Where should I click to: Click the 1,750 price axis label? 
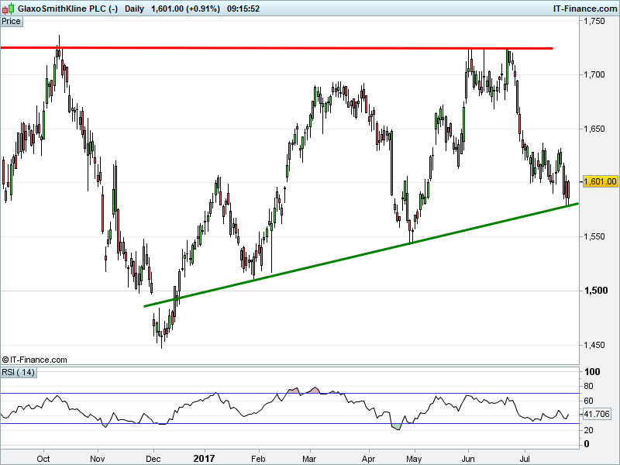tap(594, 21)
